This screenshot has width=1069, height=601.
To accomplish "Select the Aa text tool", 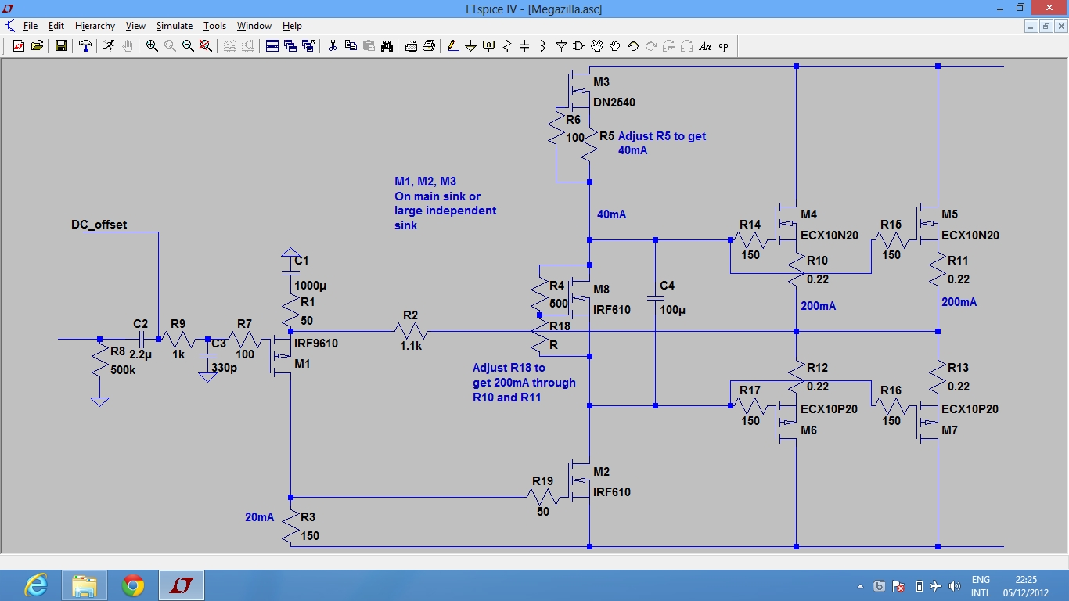I will [x=705, y=46].
